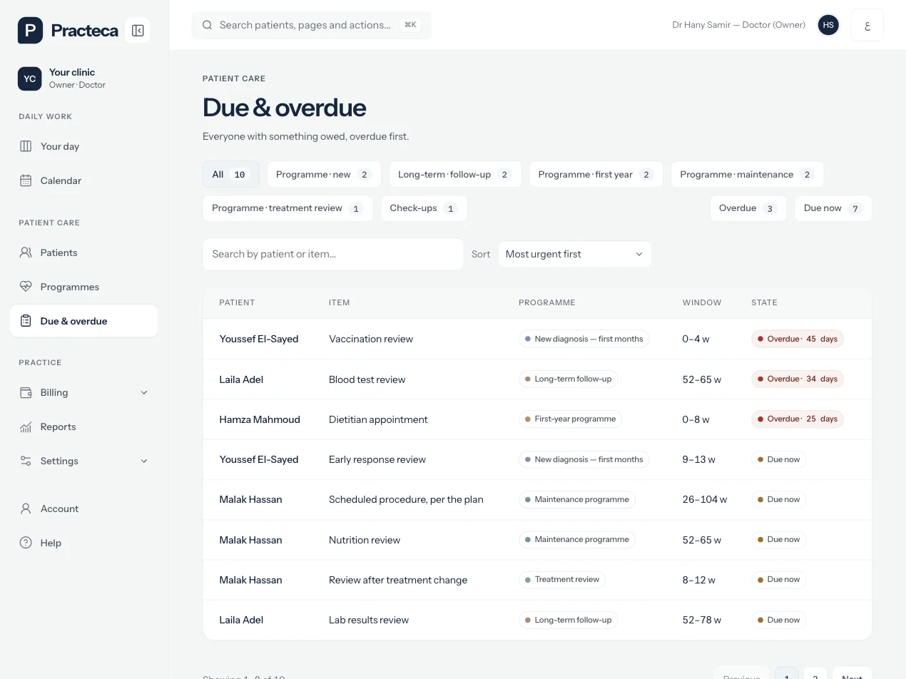Click the 52–78 w window value
Viewport: 906px width, 679px height.
coord(702,620)
